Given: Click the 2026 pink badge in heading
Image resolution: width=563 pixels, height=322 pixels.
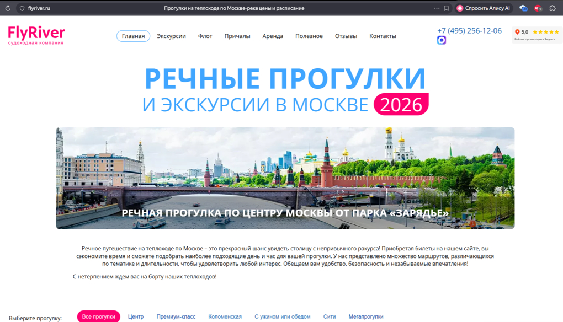Looking at the screenshot, I should [x=401, y=104].
